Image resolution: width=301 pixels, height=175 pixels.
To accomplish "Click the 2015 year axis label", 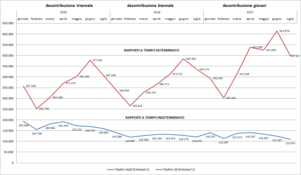I will coord(63,12).
